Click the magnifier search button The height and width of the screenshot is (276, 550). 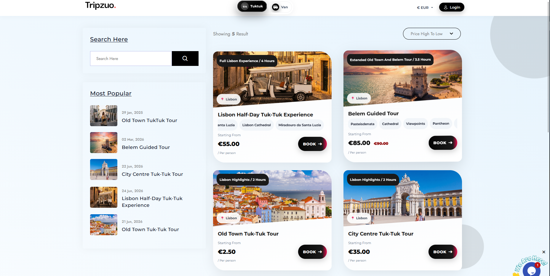(x=185, y=59)
